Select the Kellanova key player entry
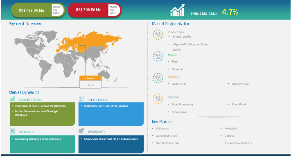 (162, 128)
